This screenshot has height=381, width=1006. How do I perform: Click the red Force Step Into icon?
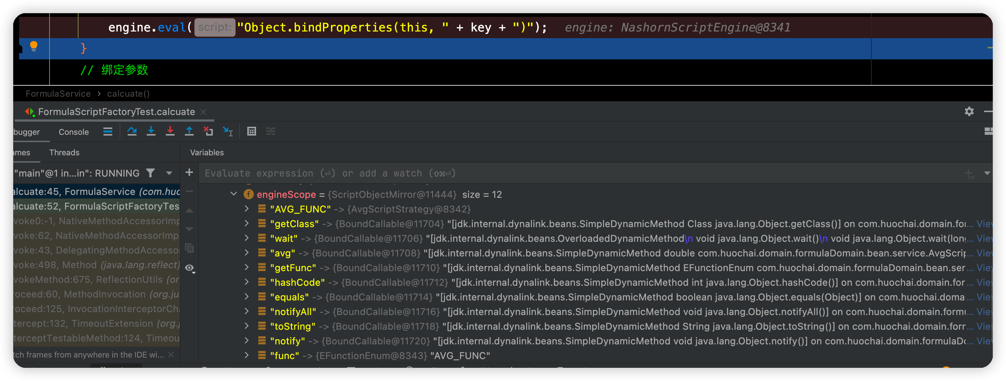coord(170,132)
